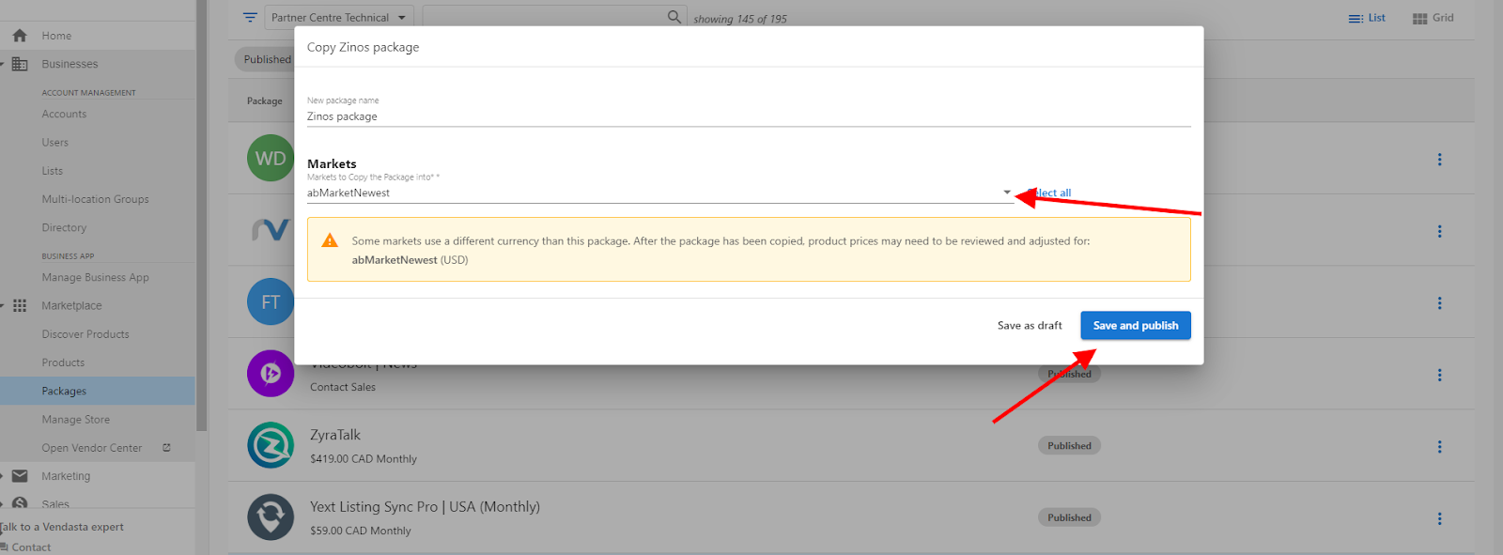
Task: Click the ZyraTalk package name
Action: click(x=335, y=435)
